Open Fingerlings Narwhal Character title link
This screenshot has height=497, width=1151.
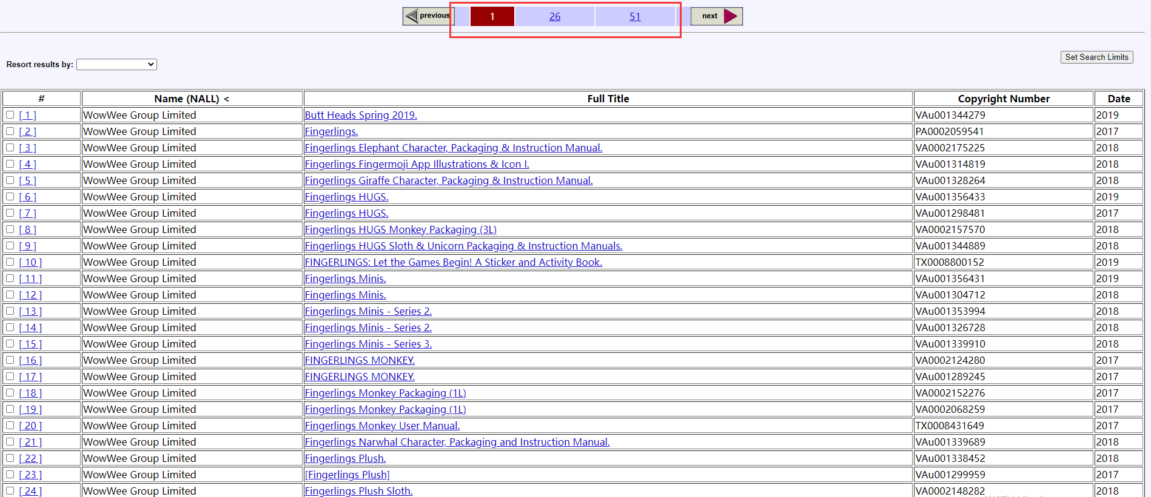[457, 442]
